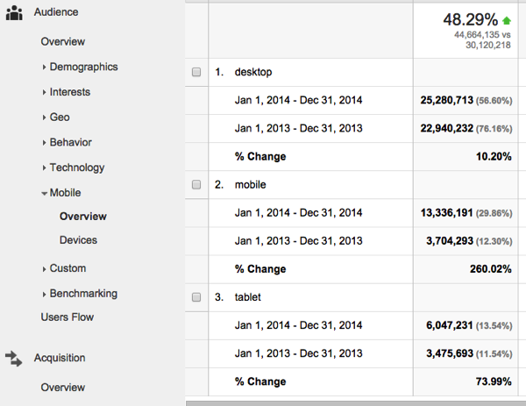This screenshot has height=406, width=526.
Task: Click the green upward arrow next to 48.29%
Action: [507, 21]
